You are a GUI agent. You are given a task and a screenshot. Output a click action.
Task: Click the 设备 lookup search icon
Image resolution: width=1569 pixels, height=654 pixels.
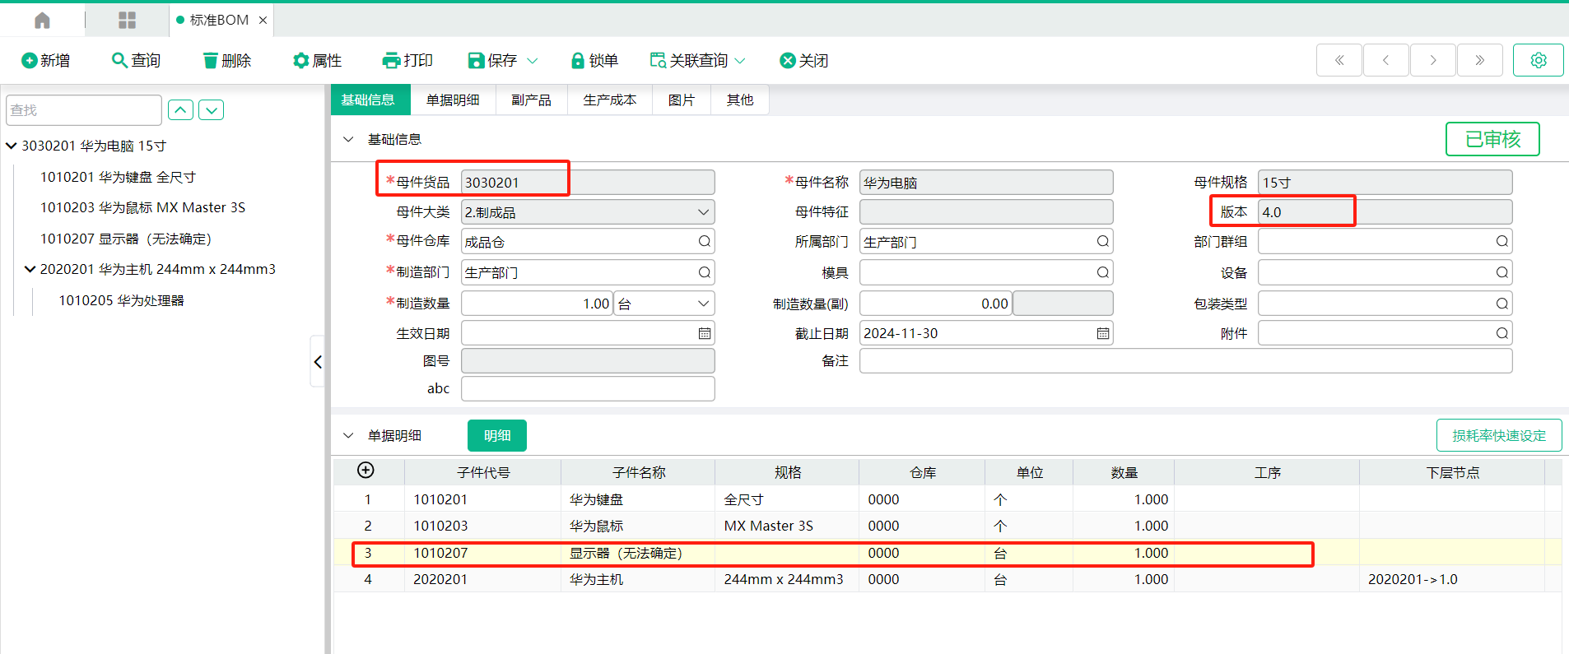click(1502, 272)
